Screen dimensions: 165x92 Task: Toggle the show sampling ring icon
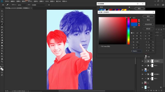49,5
